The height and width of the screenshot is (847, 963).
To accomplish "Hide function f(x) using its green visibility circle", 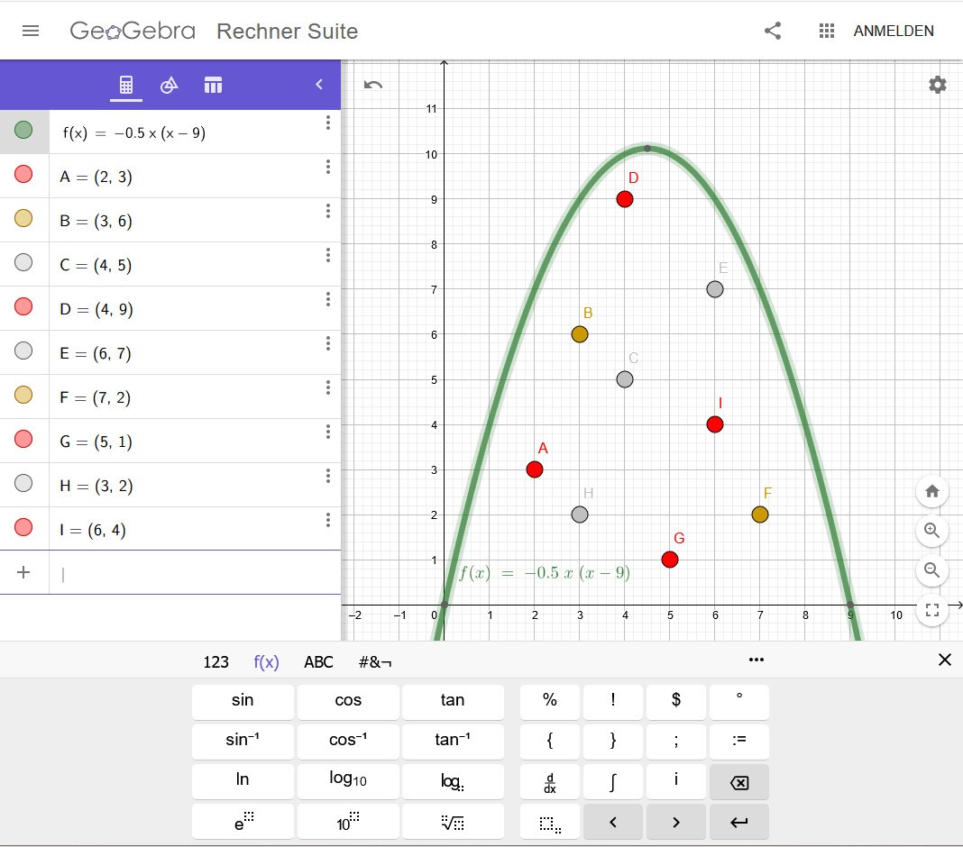I will tap(23, 131).
